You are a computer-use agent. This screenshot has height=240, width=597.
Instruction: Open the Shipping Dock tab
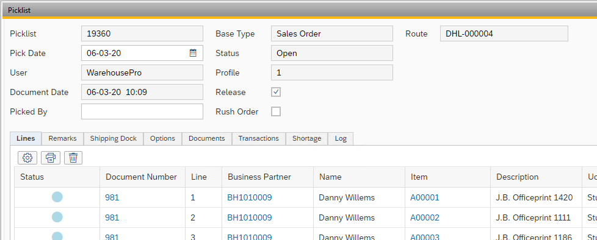click(114, 139)
